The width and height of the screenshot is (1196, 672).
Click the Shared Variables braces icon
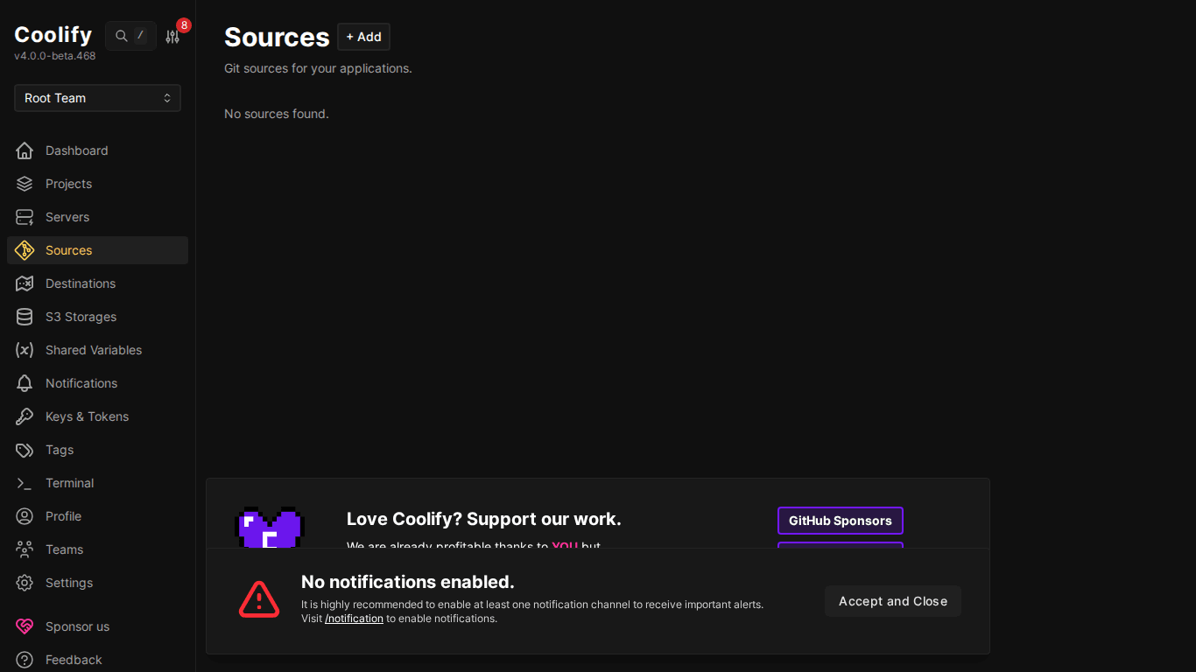(25, 350)
